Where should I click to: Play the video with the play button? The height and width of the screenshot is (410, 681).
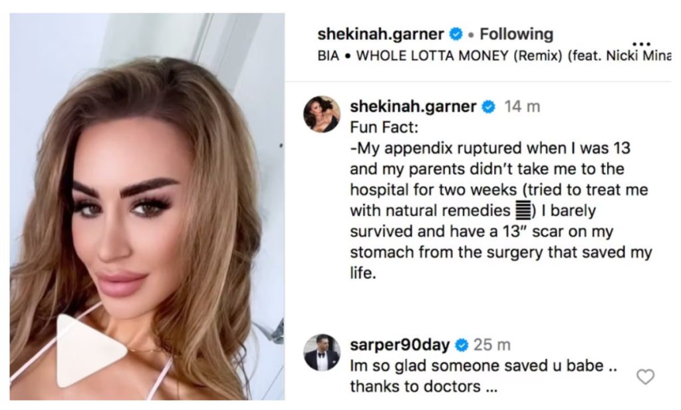click(90, 351)
